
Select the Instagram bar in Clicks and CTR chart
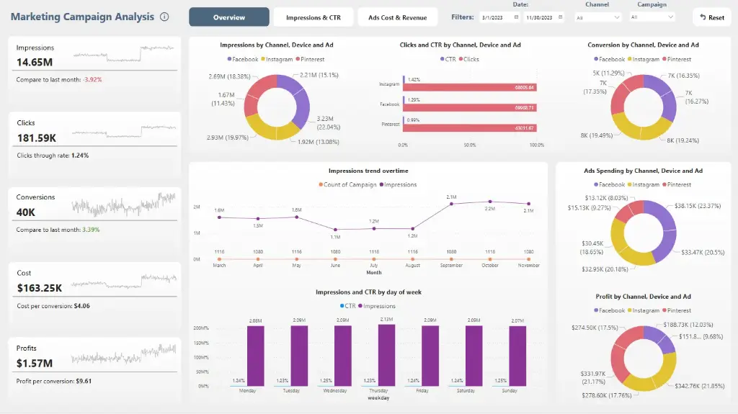pos(468,87)
